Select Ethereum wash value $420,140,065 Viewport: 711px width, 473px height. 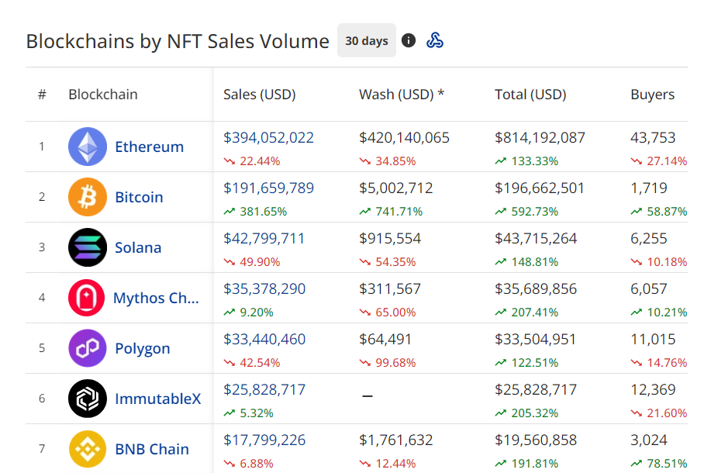pos(404,137)
